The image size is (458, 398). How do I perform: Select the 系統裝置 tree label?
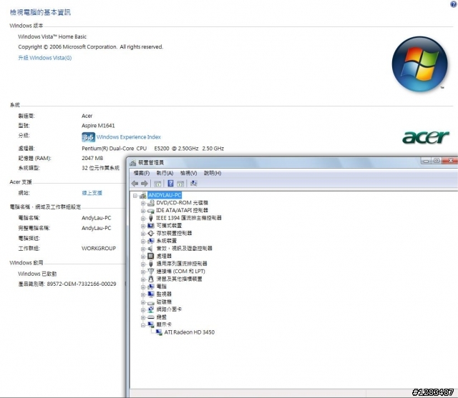[x=167, y=241]
